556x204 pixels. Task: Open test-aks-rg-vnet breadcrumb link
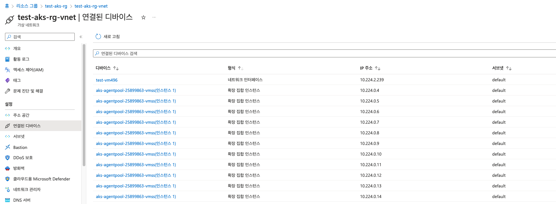tap(91, 6)
